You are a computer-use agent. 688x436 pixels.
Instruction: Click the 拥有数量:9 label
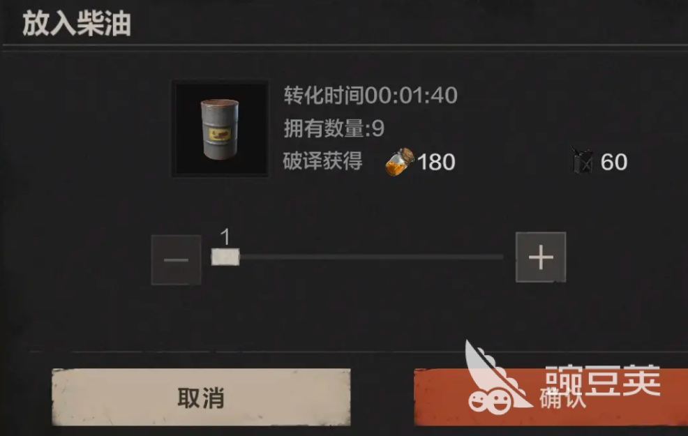[x=334, y=128]
